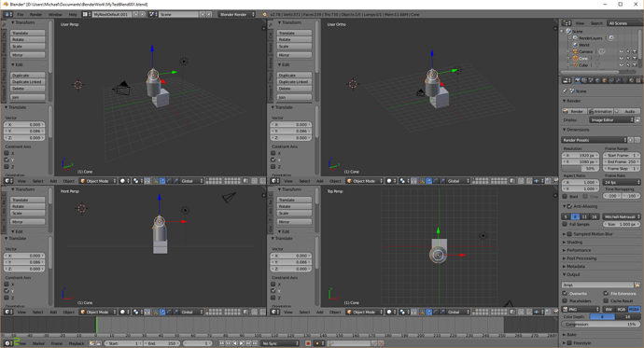Open the output folder browse icon
The width and height of the screenshot is (644, 348).
pos(637,285)
